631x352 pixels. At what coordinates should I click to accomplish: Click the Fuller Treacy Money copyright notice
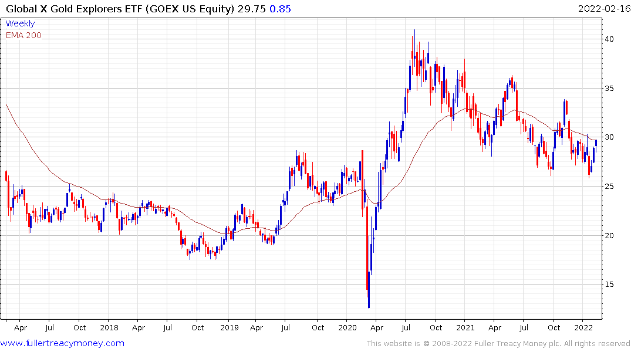click(x=498, y=344)
